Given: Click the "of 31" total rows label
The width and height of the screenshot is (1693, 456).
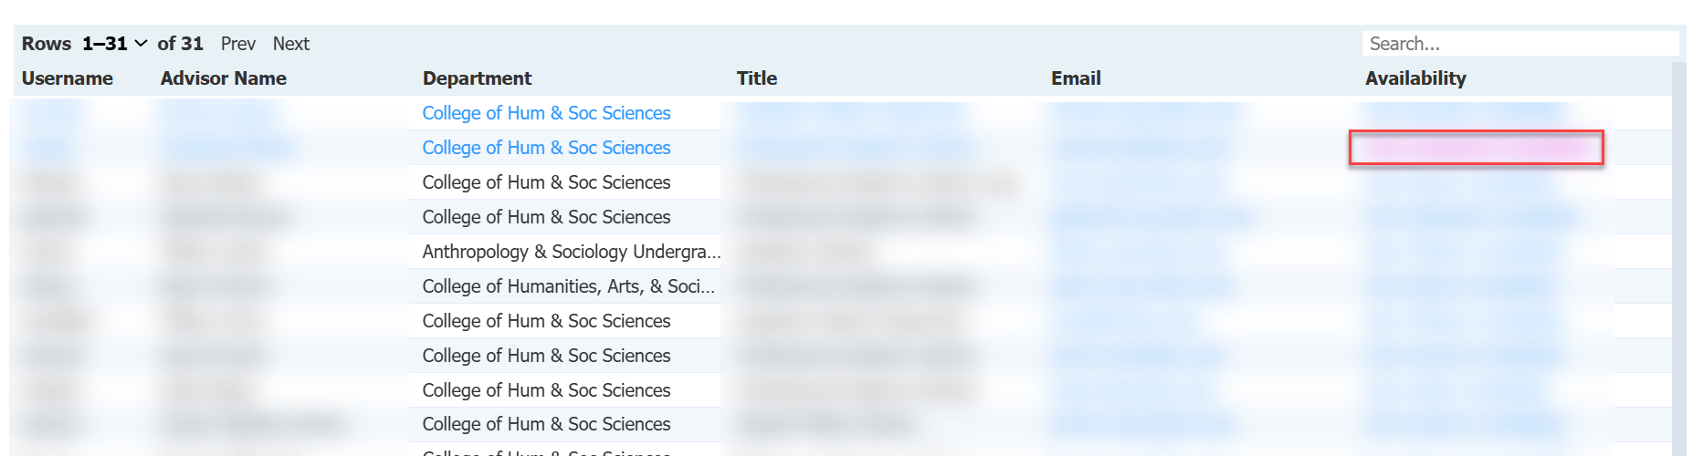Looking at the screenshot, I should click(180, 44).
